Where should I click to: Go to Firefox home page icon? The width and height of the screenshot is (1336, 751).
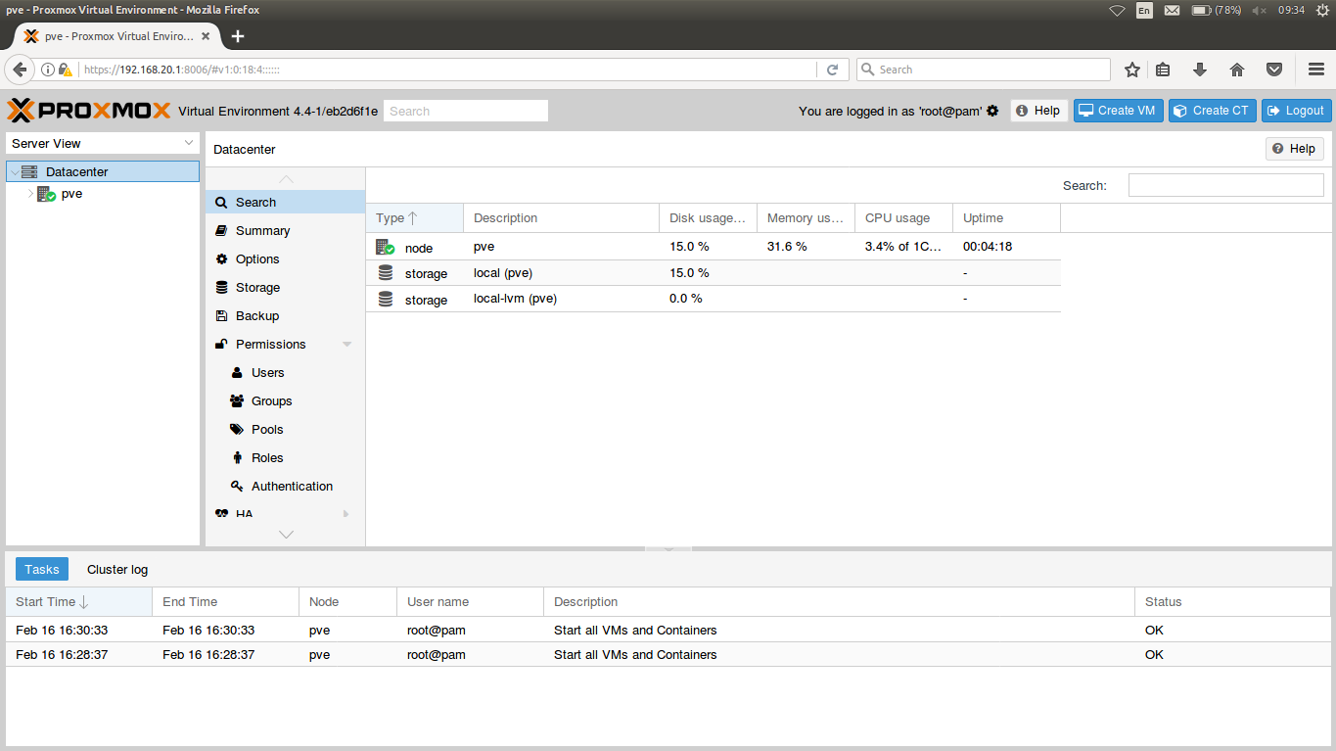[x=1237, y=70]
